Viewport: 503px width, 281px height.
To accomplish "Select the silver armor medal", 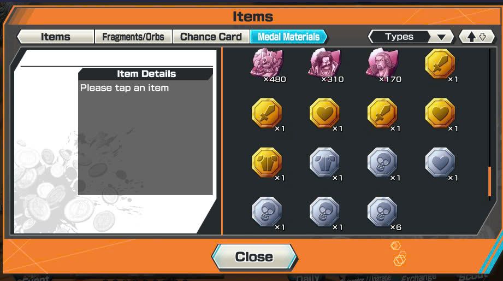I will point(324,162).
